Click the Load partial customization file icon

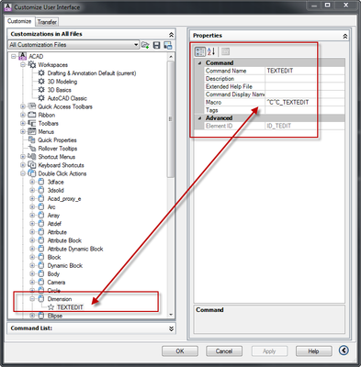[145, 45]
